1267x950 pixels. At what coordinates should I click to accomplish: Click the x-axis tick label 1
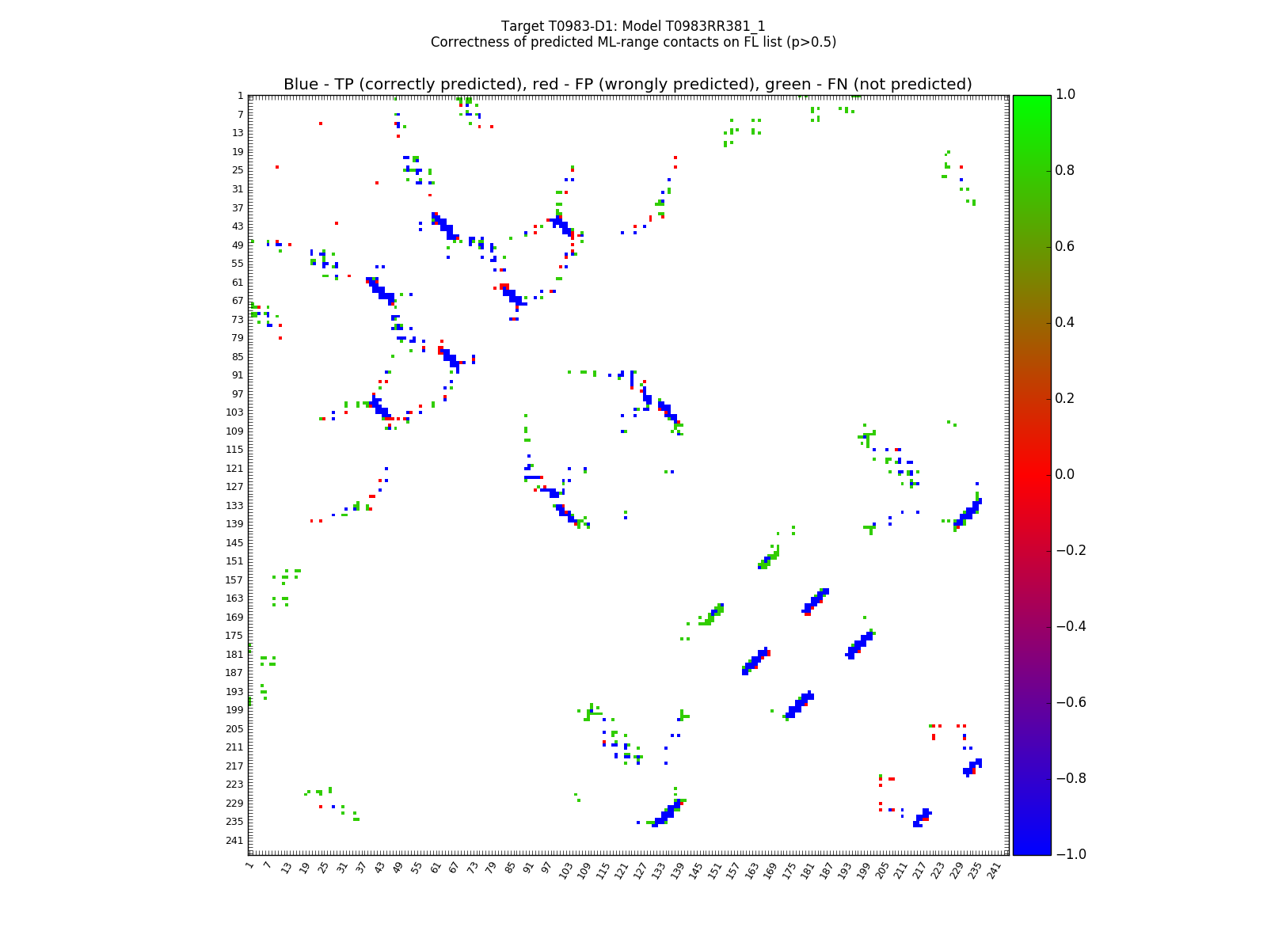click(x=250, y=866)
